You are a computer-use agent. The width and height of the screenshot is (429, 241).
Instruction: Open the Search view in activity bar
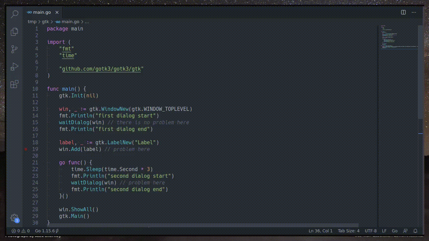14,14
